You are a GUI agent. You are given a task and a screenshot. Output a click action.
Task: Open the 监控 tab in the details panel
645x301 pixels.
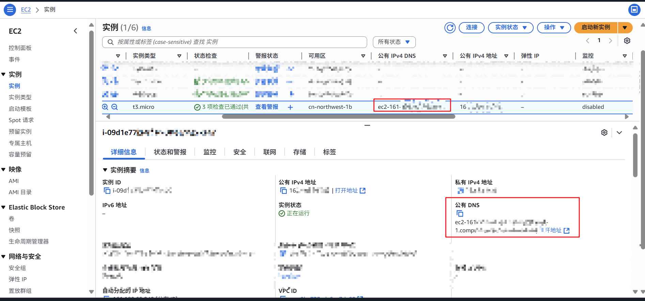click(210, 152)
